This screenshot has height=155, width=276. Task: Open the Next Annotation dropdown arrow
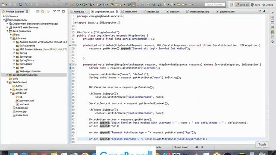(168, 5)
